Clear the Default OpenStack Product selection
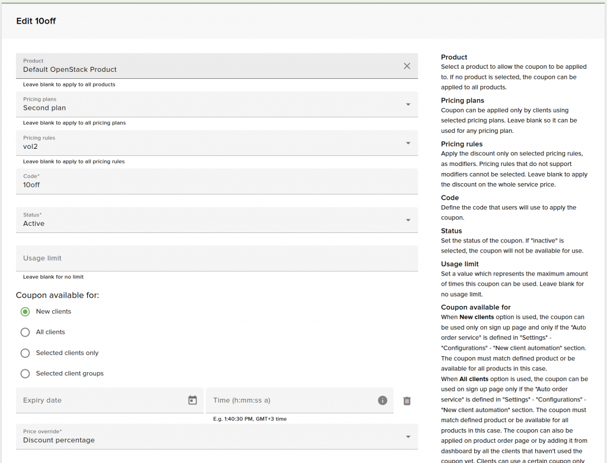 click(x=407, y=66)
